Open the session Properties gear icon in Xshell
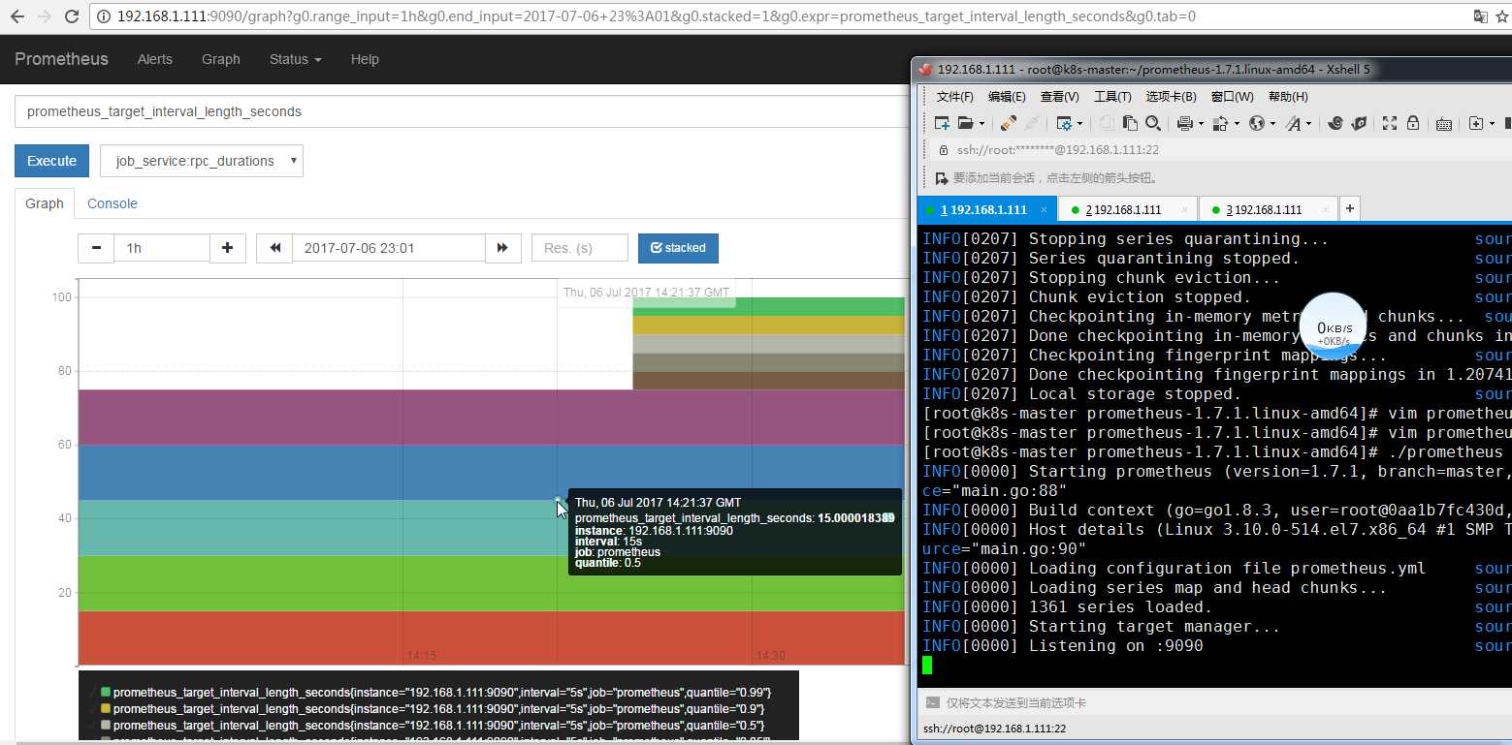The image size is (1512, 745). (x=1064, y=123)
